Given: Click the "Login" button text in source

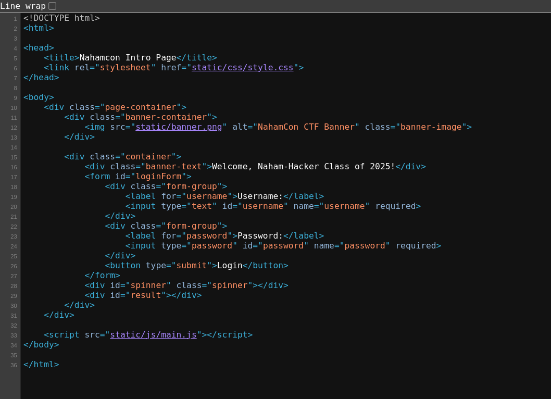Looking at the screenshot, I should pyautogui.click(x=230, y=266).
